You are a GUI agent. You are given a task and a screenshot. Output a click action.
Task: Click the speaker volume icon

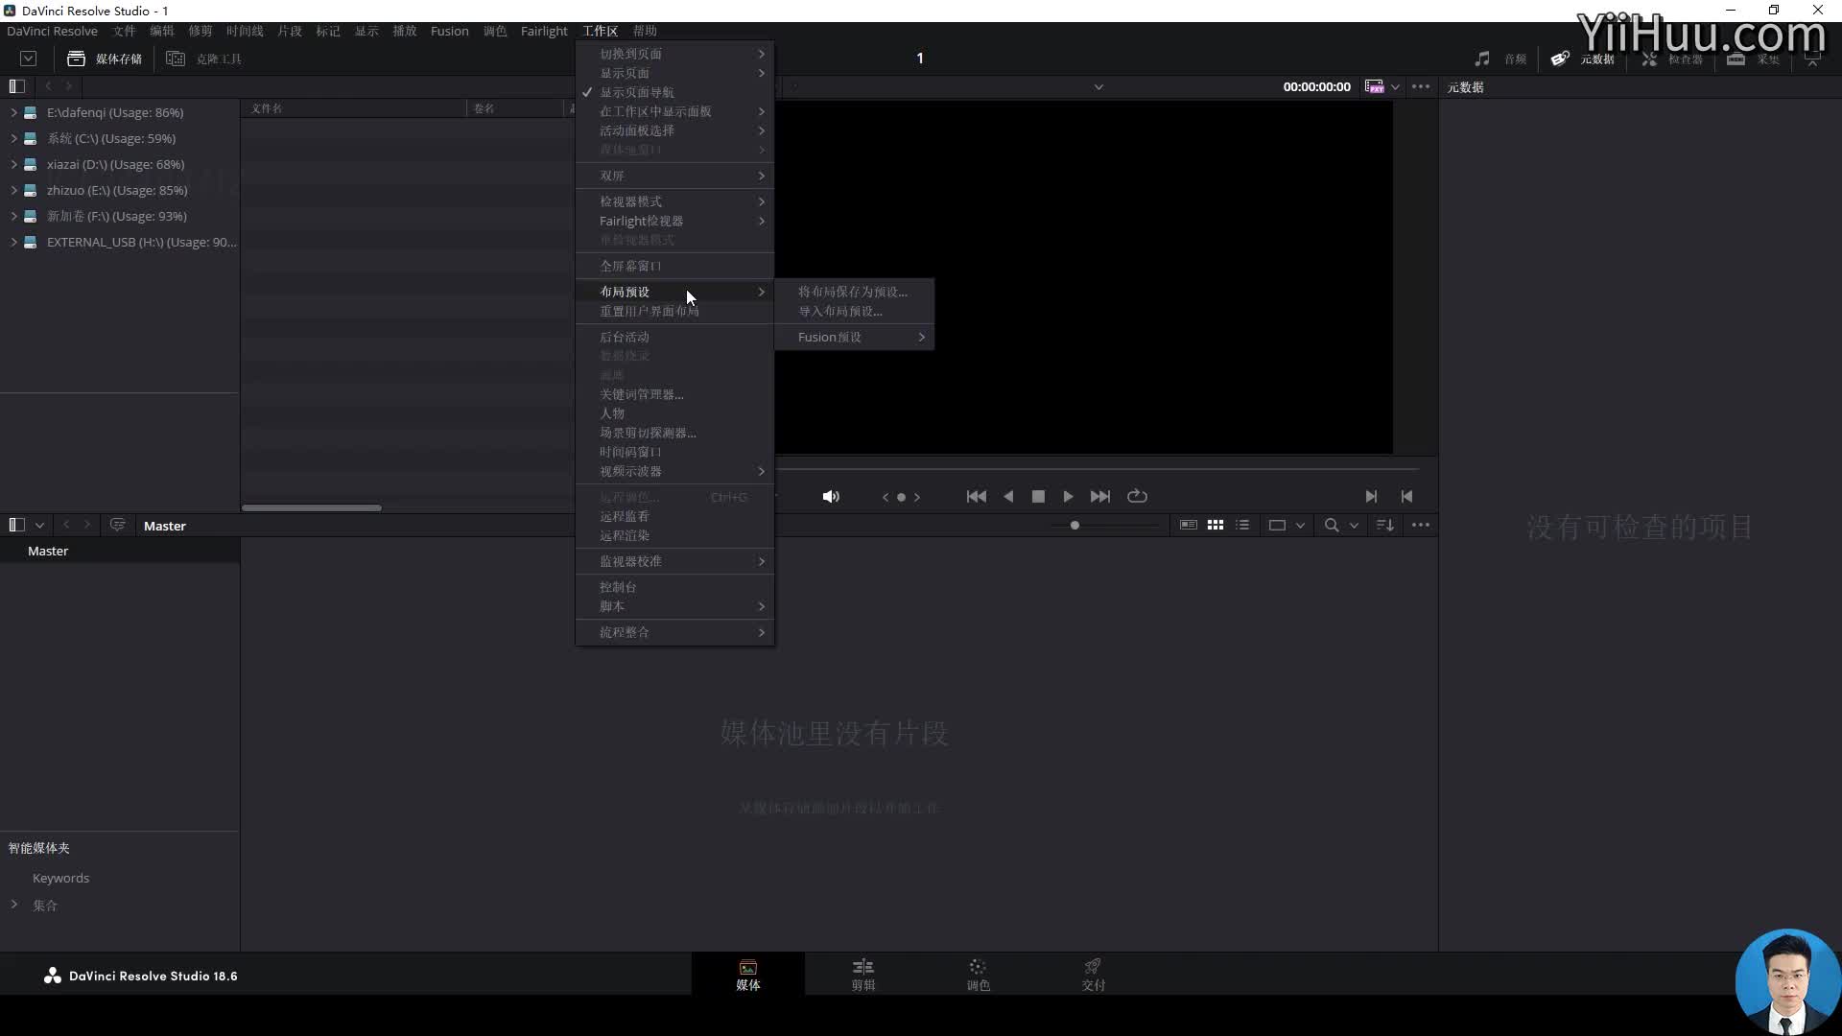(x=831, y=496)
